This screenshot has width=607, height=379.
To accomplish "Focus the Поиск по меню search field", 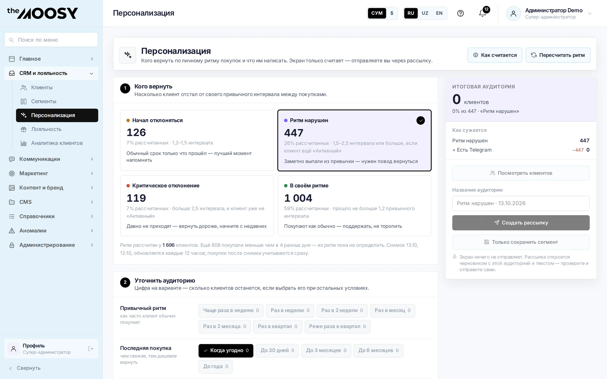I will (51, 40).
